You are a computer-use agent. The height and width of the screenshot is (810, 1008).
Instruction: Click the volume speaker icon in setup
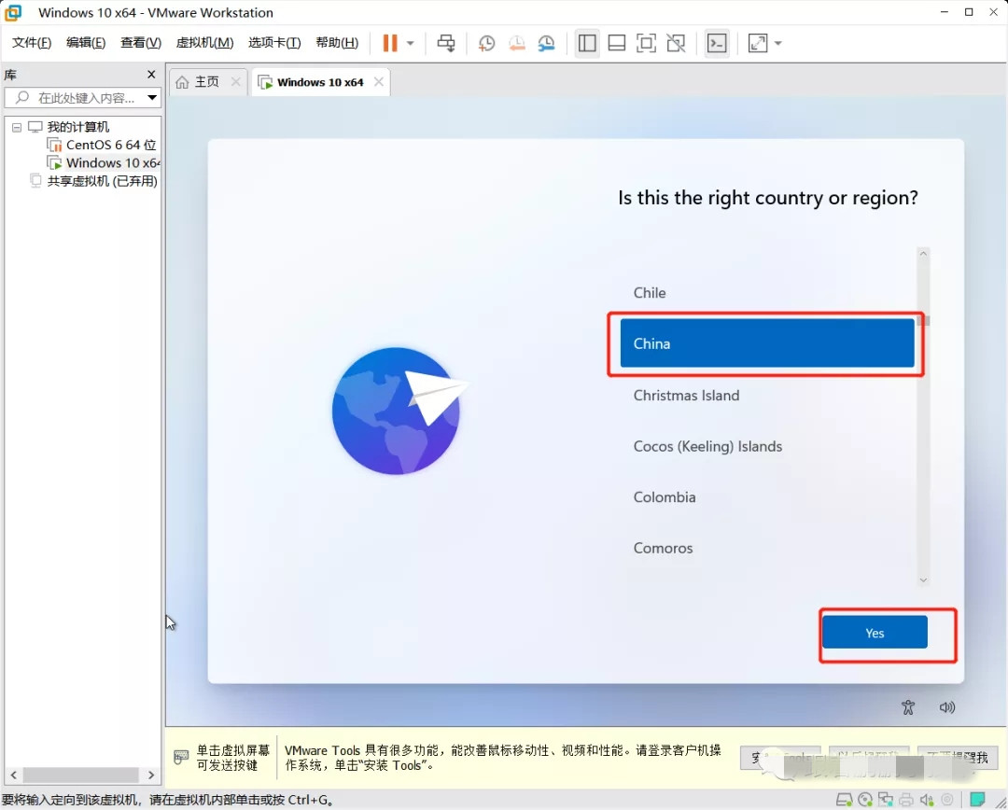(x=947, y=707)
